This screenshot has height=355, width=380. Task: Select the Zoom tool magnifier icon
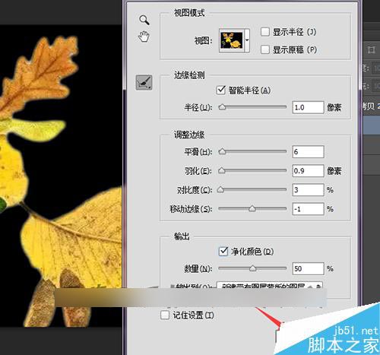point(144,20)
